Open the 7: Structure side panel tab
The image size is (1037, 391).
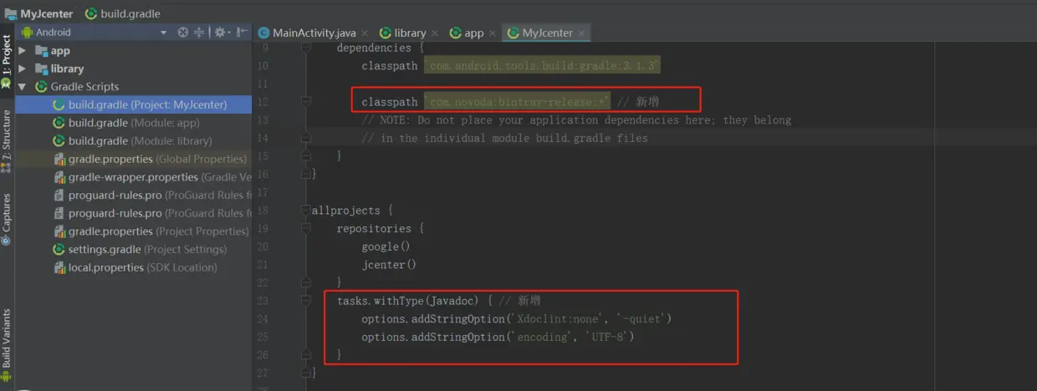pyautogui.click(x=7, y=140)
